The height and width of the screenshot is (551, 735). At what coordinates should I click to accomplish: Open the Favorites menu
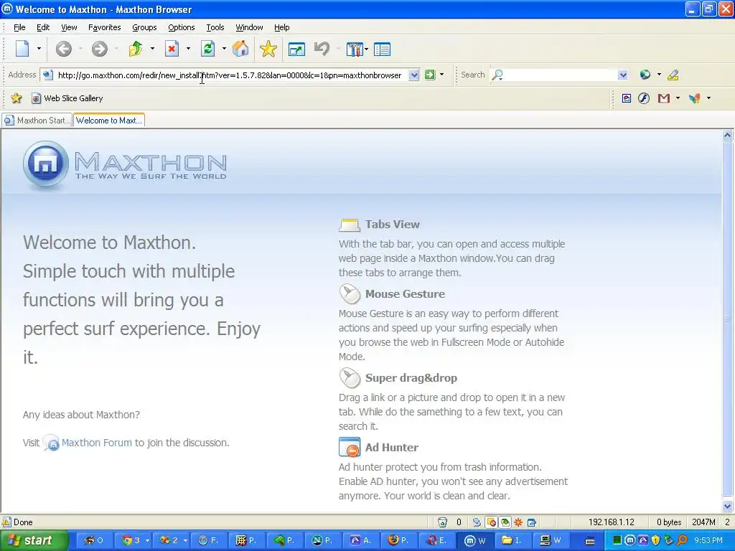[105, 27]
